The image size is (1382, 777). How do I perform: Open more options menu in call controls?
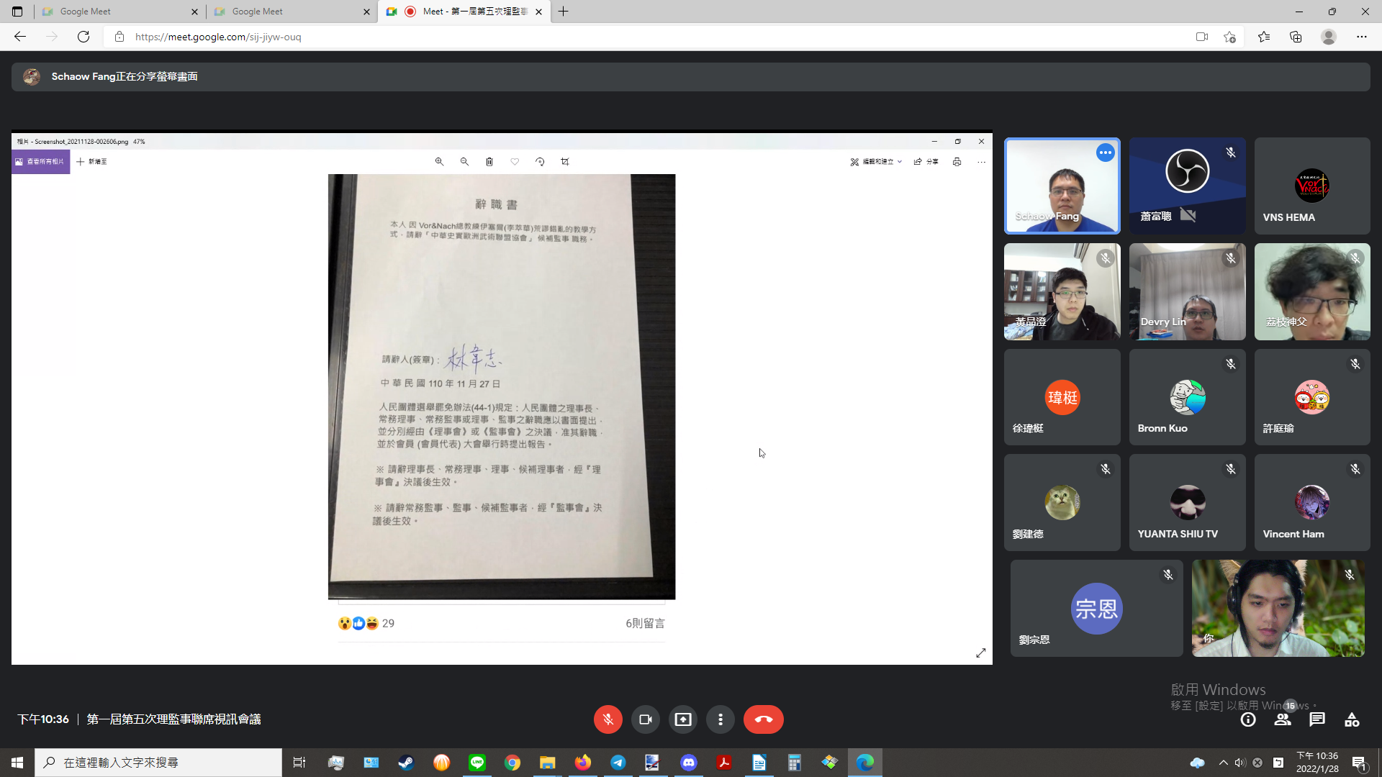click(720, 719)
